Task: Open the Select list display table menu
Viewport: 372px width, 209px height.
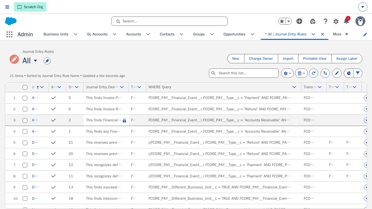Action: [301, 73]
